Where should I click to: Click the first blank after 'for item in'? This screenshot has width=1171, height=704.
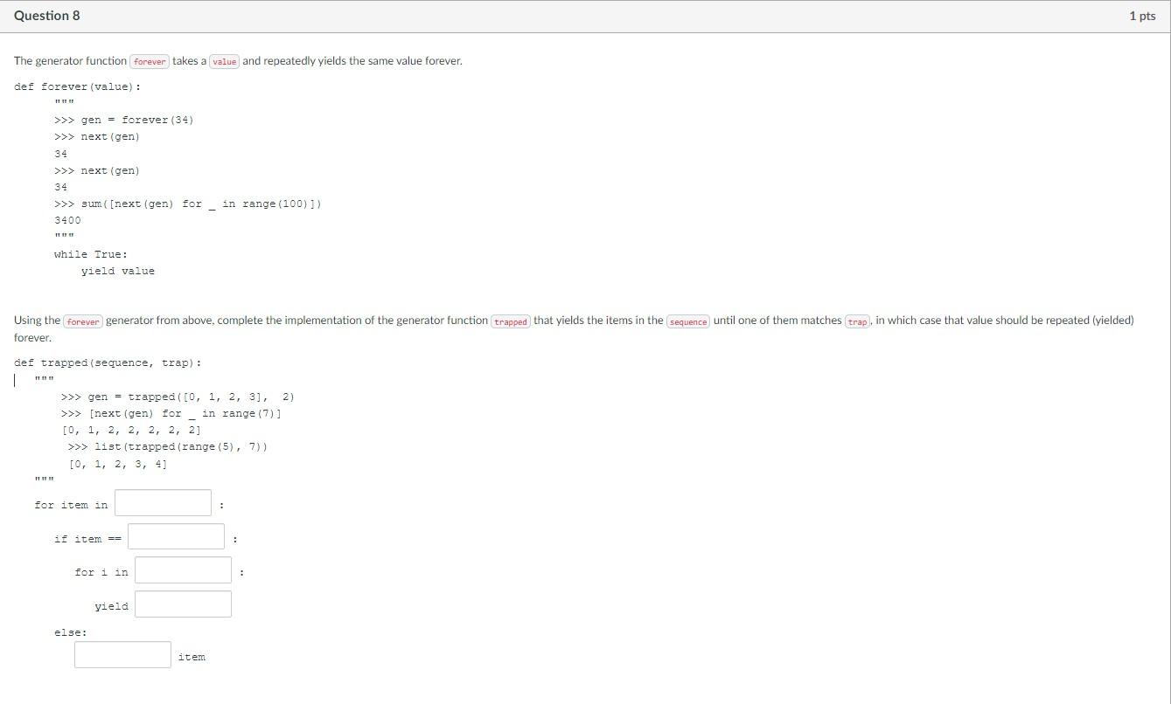point(163,502)
